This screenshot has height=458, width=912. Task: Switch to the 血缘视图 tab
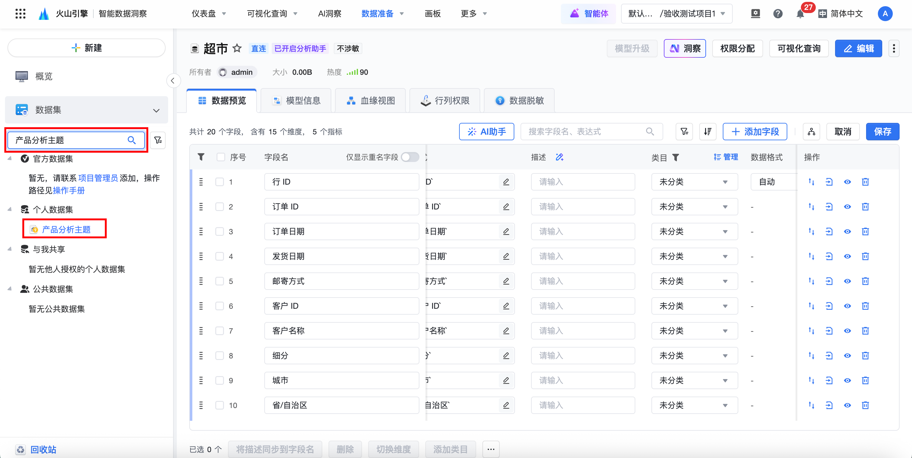[x=371, y=101]
